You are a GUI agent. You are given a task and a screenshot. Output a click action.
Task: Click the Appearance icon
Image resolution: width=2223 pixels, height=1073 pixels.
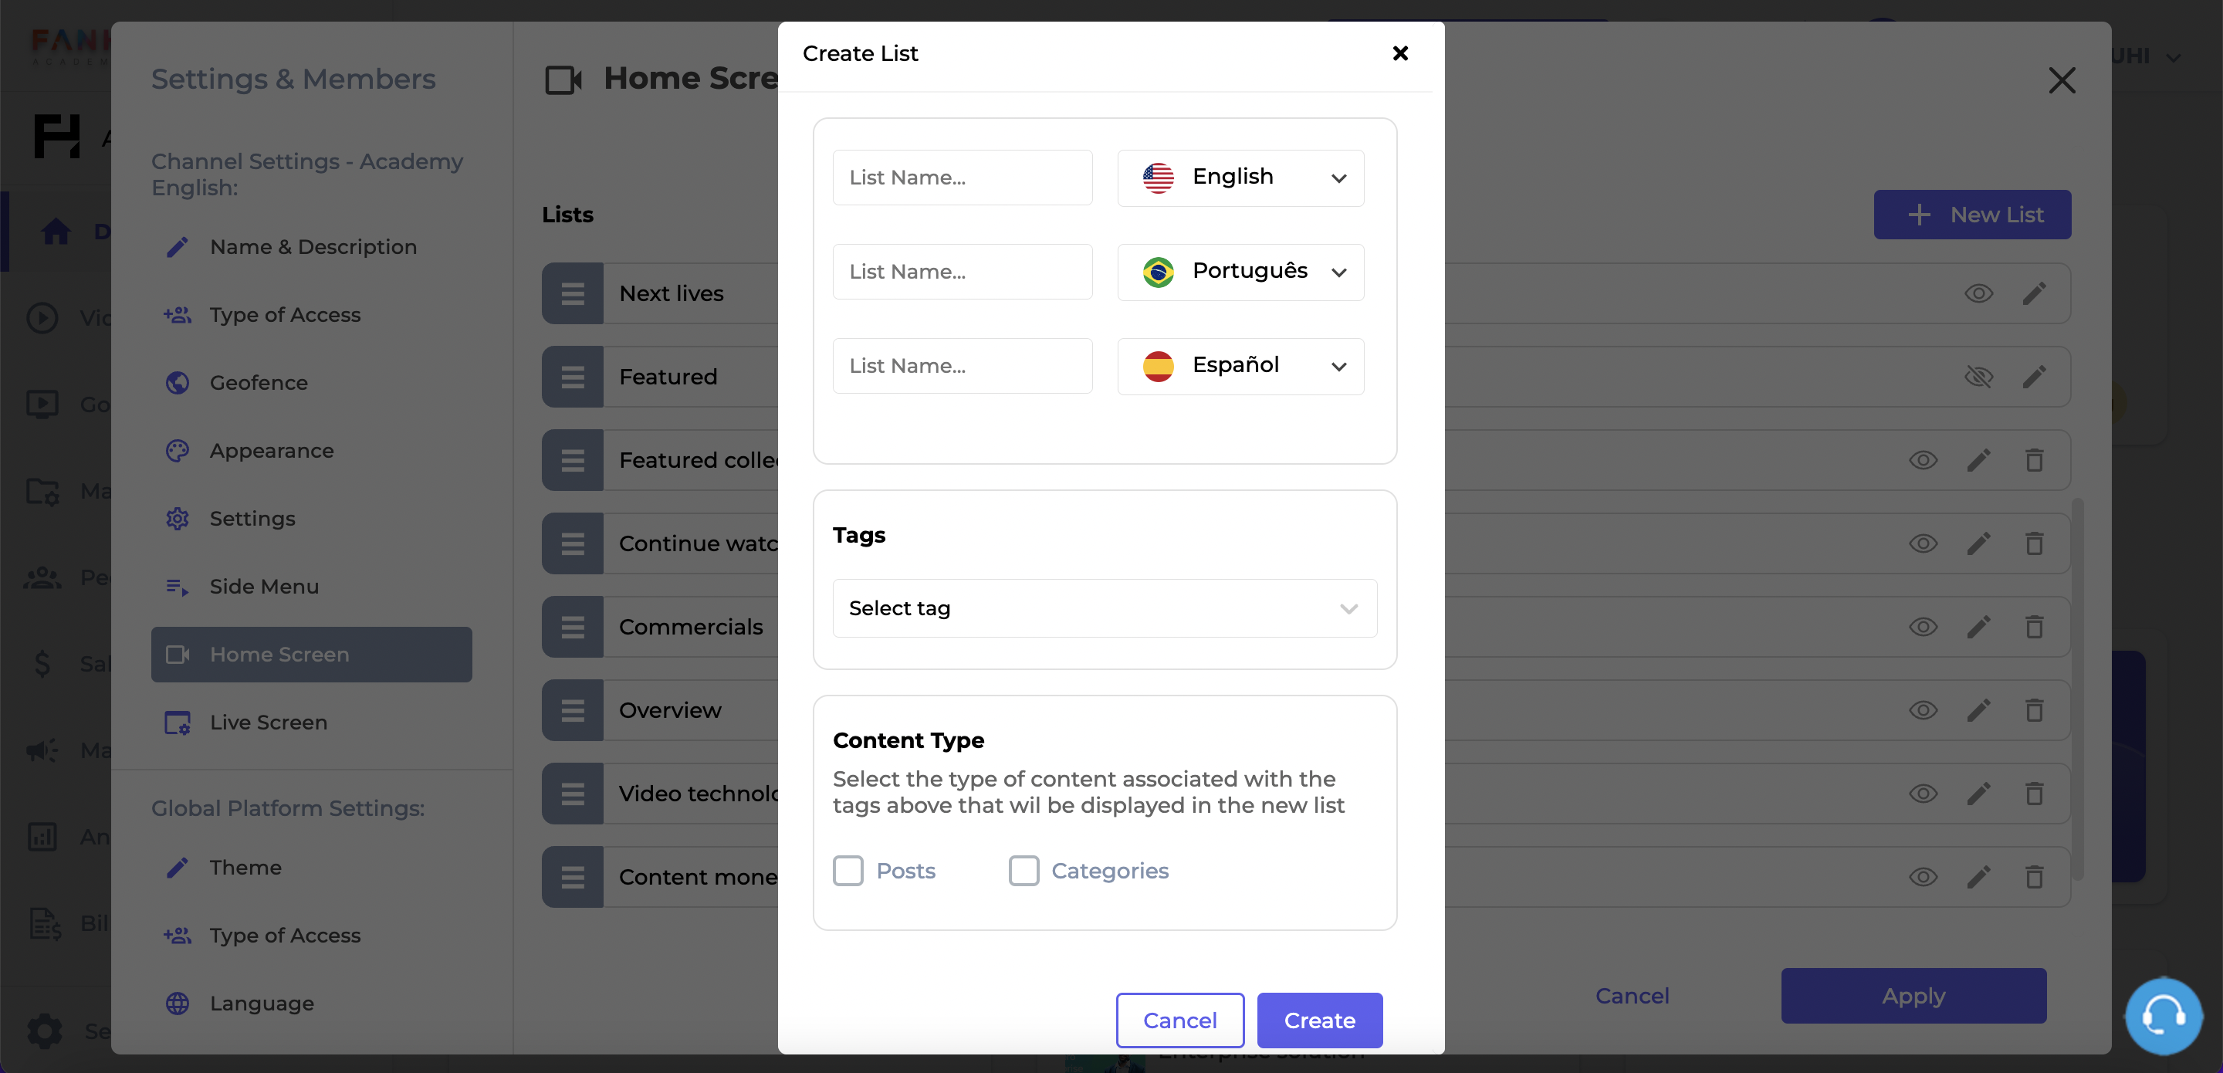point(178,449)
